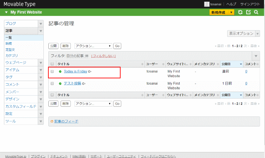Open the view site external-link icon
Screen dimensions: 265x158
248,12
